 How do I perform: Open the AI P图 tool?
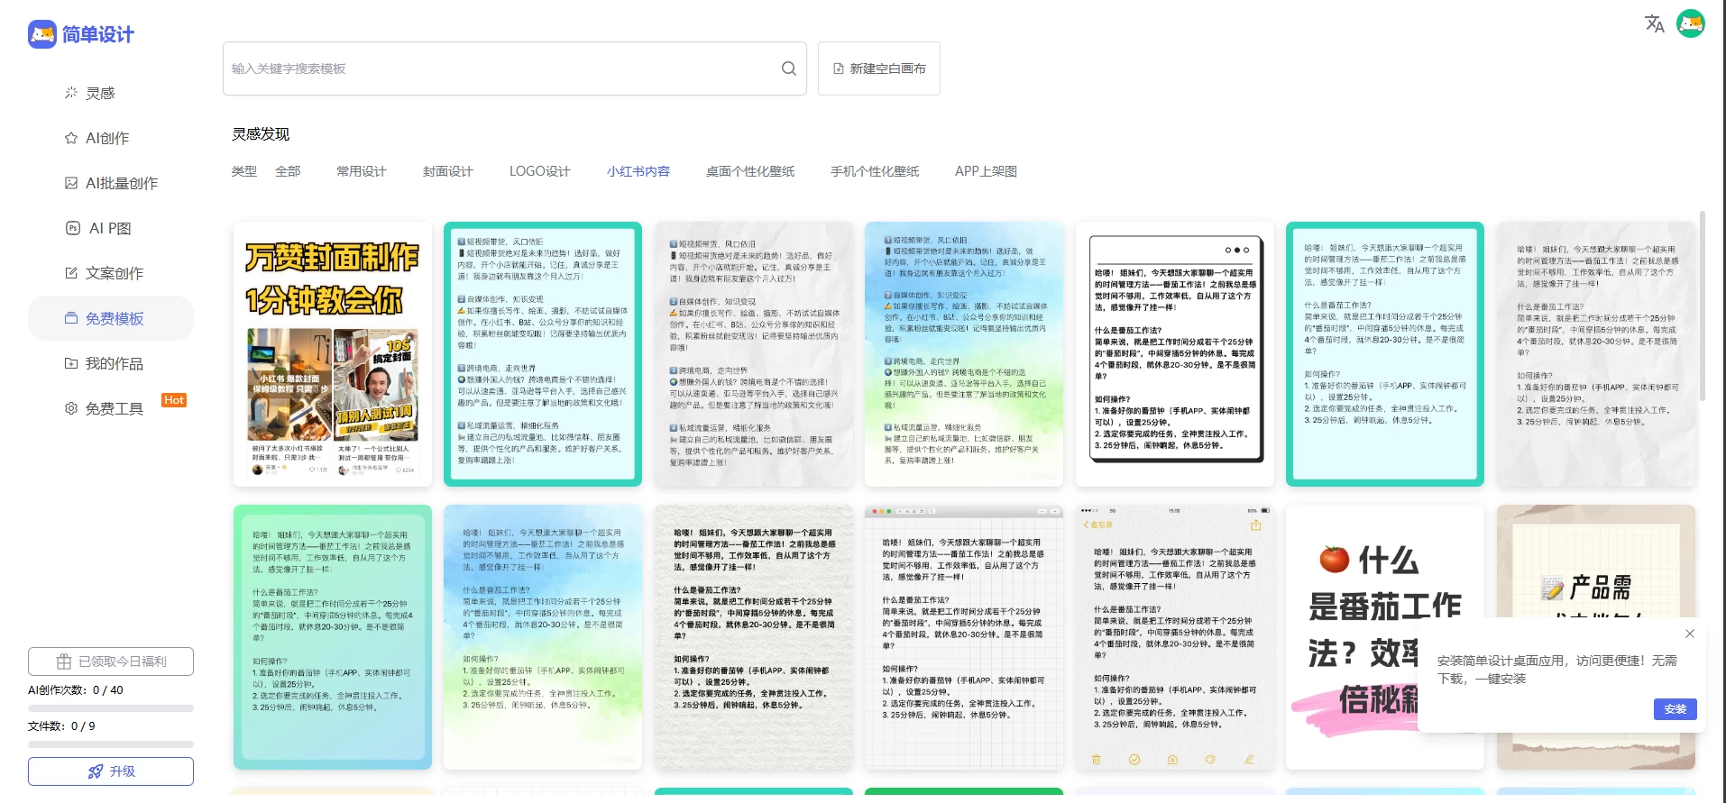[109, 228]
